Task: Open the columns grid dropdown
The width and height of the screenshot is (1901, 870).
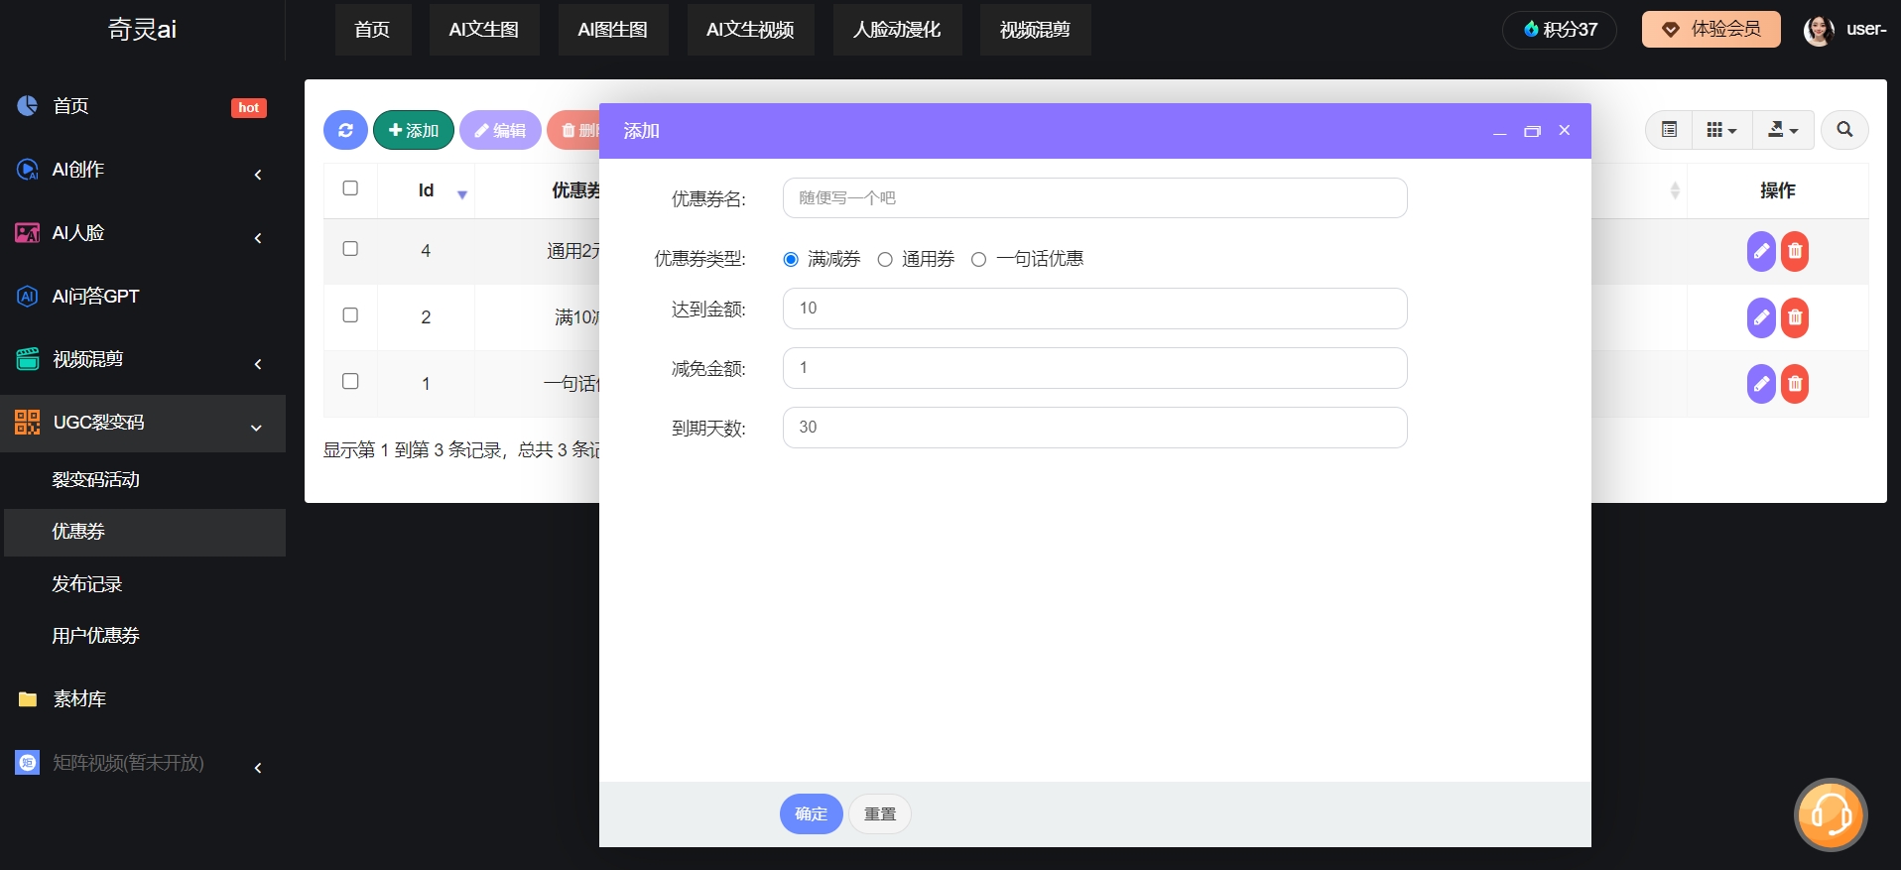Action: click(1720, 129)
